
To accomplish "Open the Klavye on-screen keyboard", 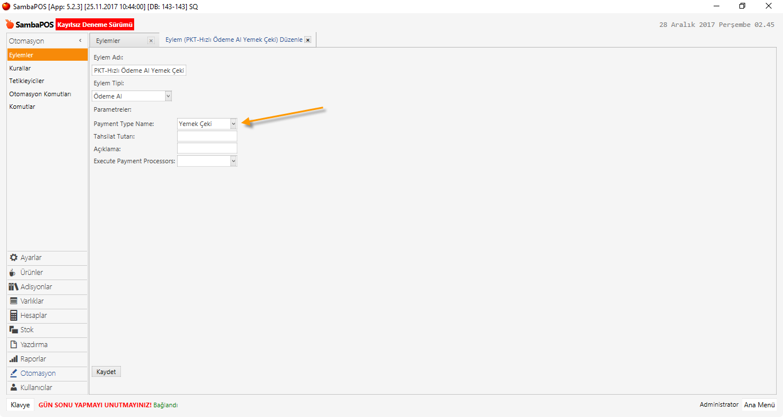I will click(x=20, y=405).
